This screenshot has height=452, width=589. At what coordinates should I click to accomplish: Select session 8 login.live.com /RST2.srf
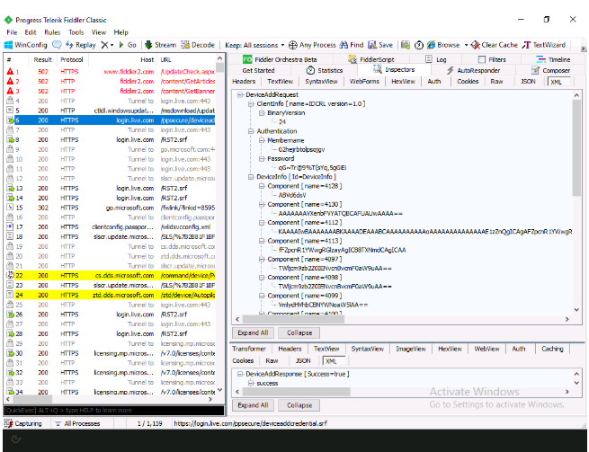pyautogui.click(x=111, y=139)
